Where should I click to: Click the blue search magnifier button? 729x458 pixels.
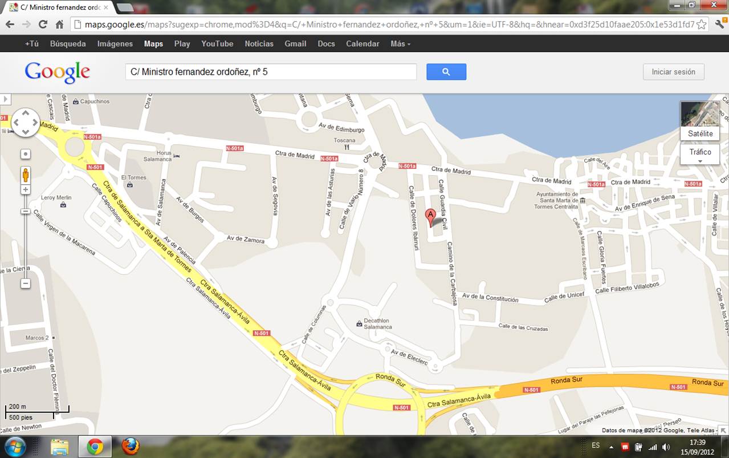pos(446,72)
